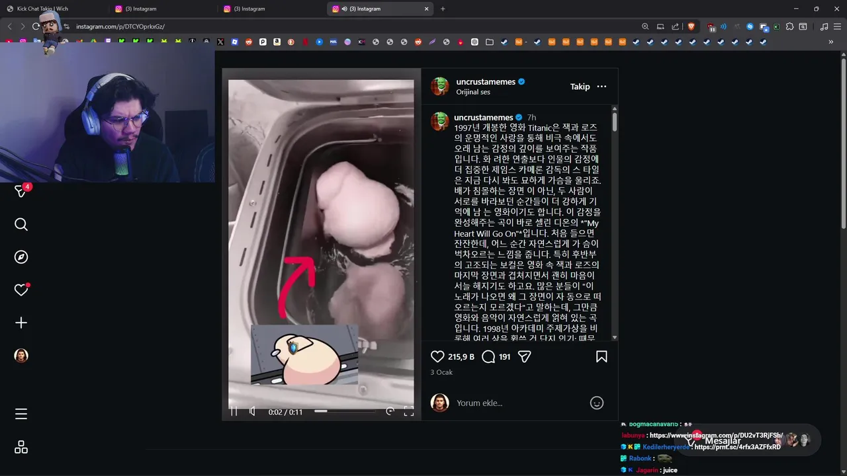
Task: Click the address bar URL instagram.com/p/DTCYOprkxGz/
Action: [120, 26]
